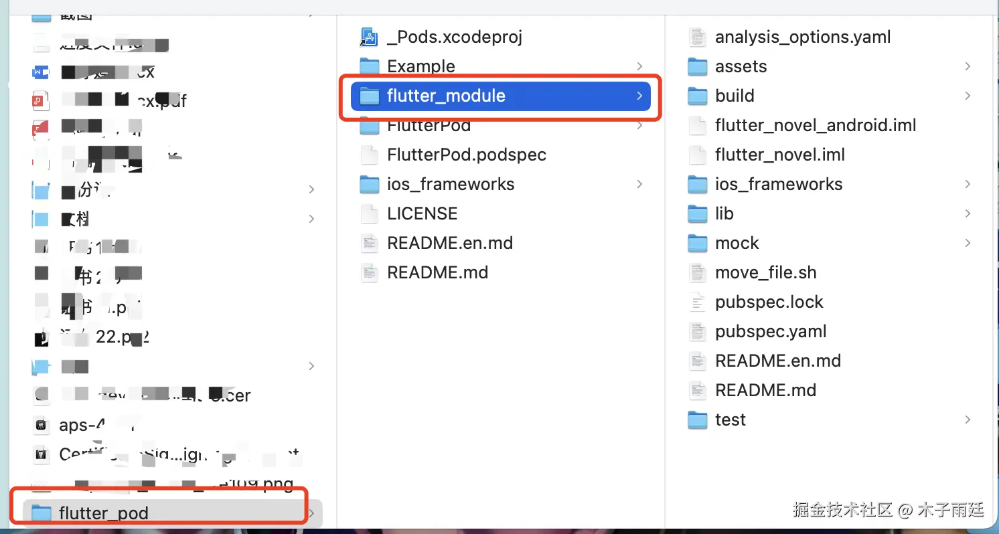Expand the Example folder chevron

(639, 66)
